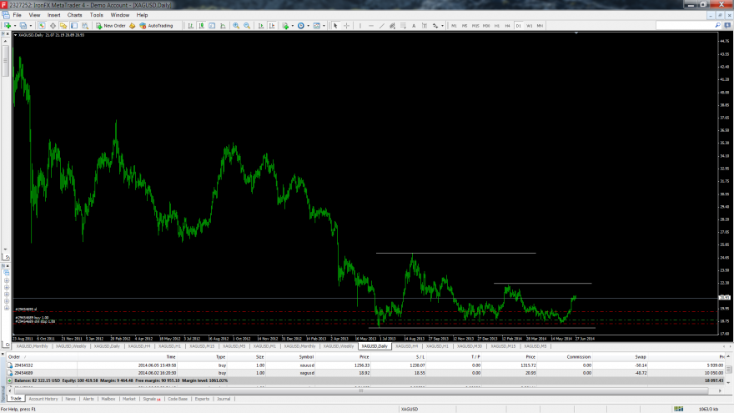The image size is (734, 413).
Task: Click in the toolbar search input field
Action: pyautogui.click(x=685, y=25)
